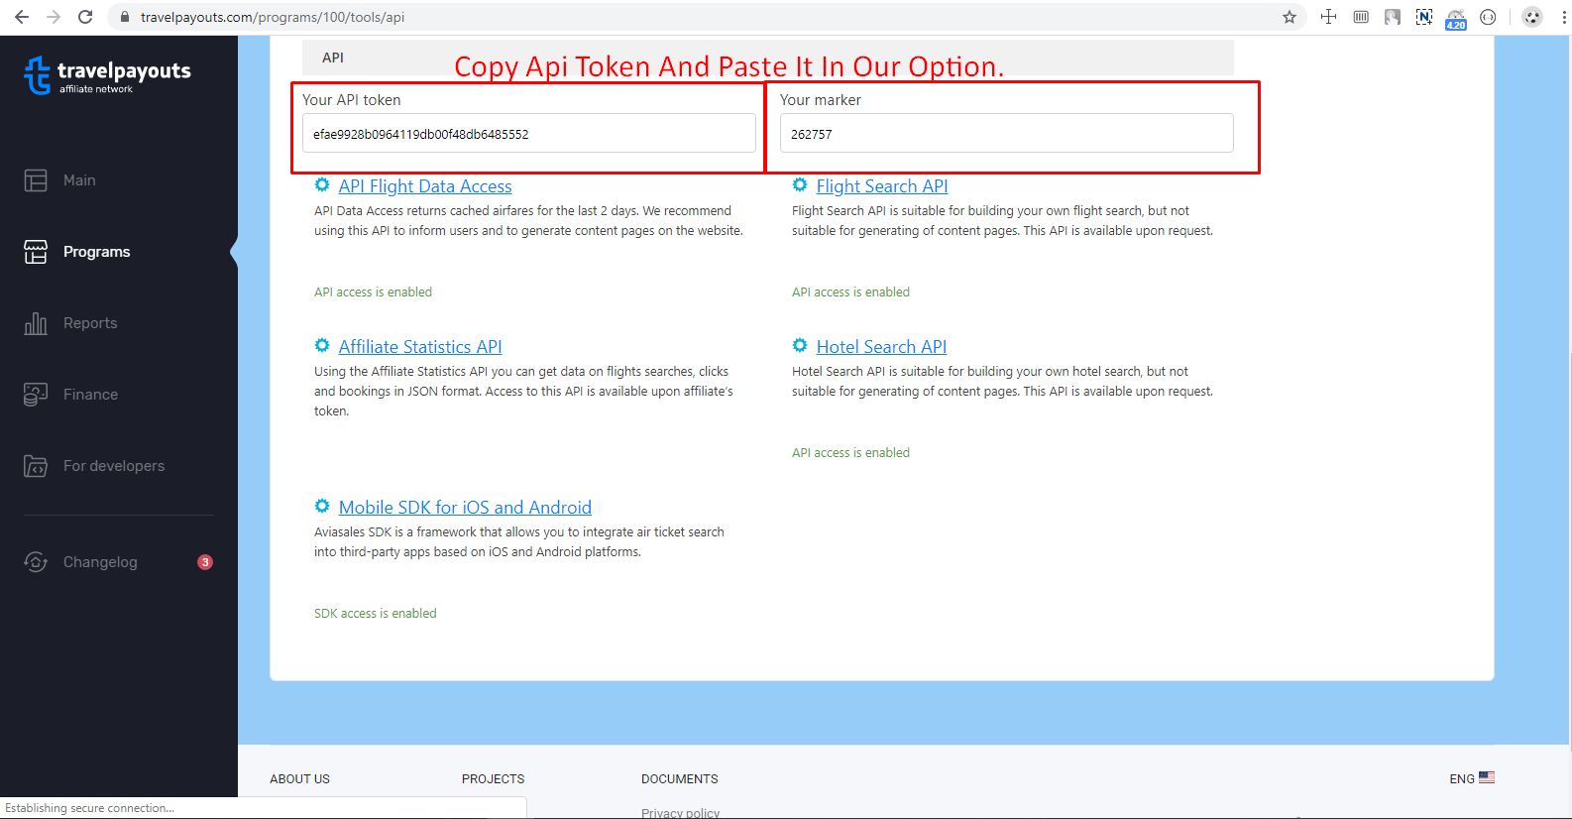Click the crosshair extension icon in toolbar
1572x819 pixels.
pyautogui.click(x=1329, y=17)
